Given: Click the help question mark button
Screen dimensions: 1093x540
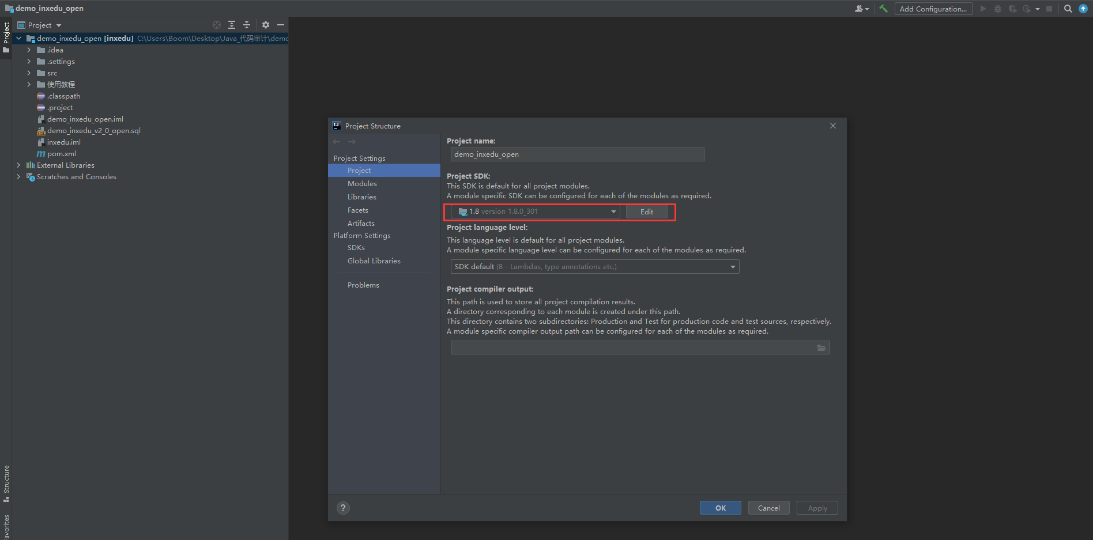Looking at the screenshot, I should (x=343, y=508).
